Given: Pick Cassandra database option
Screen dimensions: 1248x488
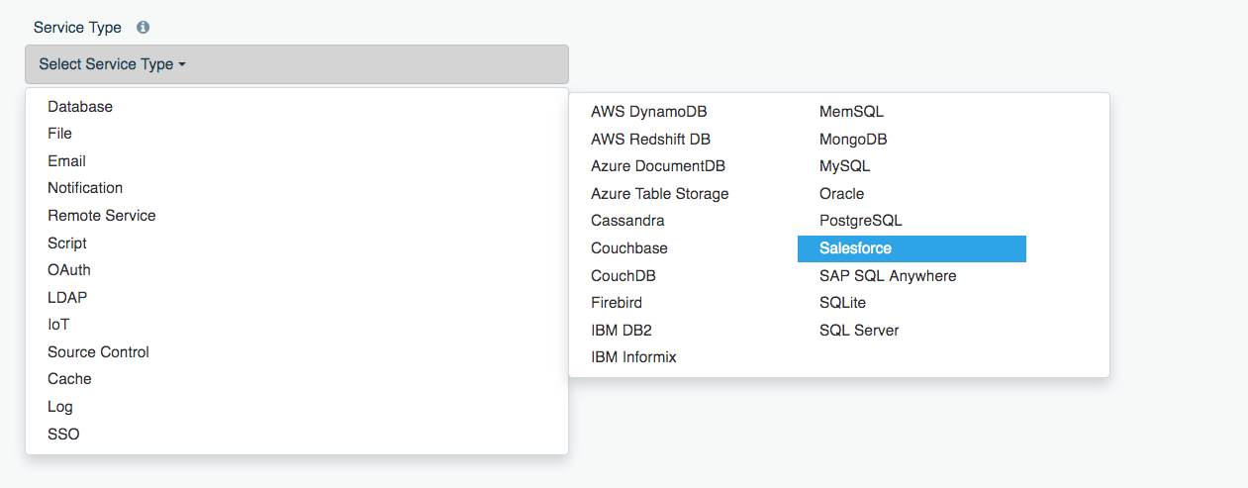Looking at the screenshot, I should (627, 221).
